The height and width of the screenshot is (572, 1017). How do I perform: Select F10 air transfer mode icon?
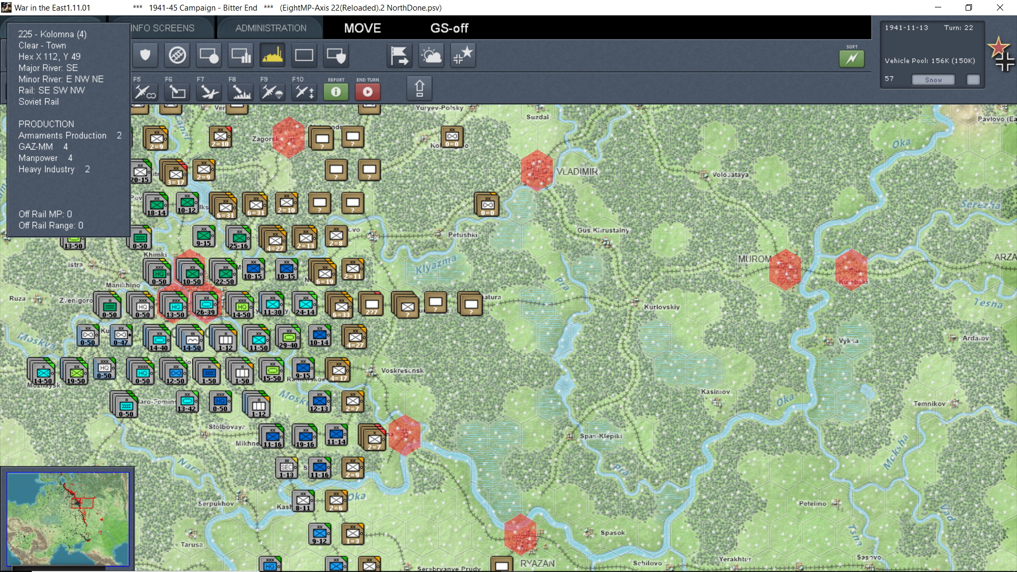pyautogui.click(x=304, y=92)
